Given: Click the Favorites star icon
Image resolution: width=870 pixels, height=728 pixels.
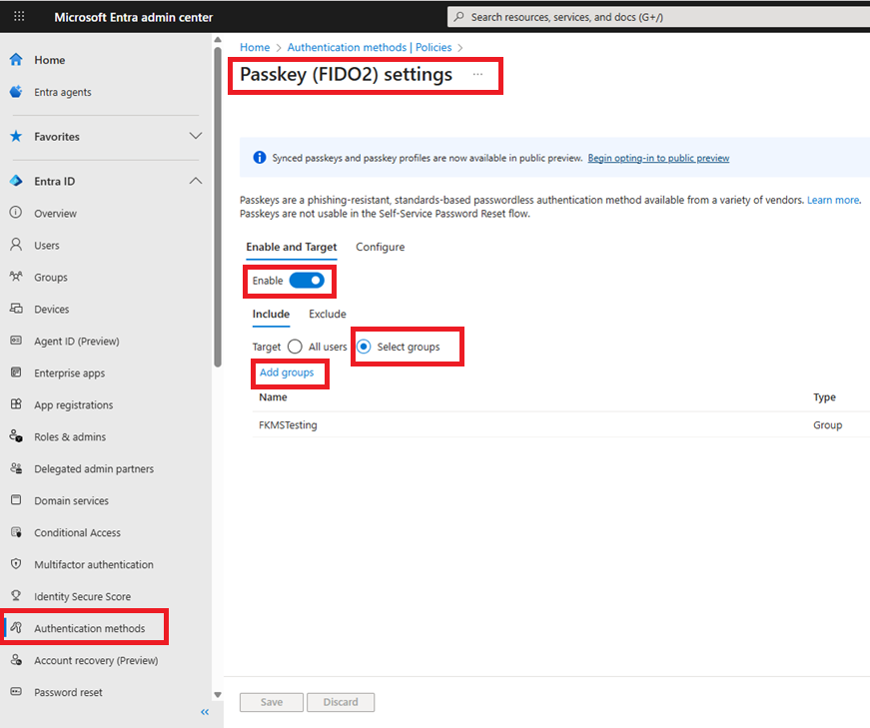Looking at the screenshot, I should (x=16, y=136).
